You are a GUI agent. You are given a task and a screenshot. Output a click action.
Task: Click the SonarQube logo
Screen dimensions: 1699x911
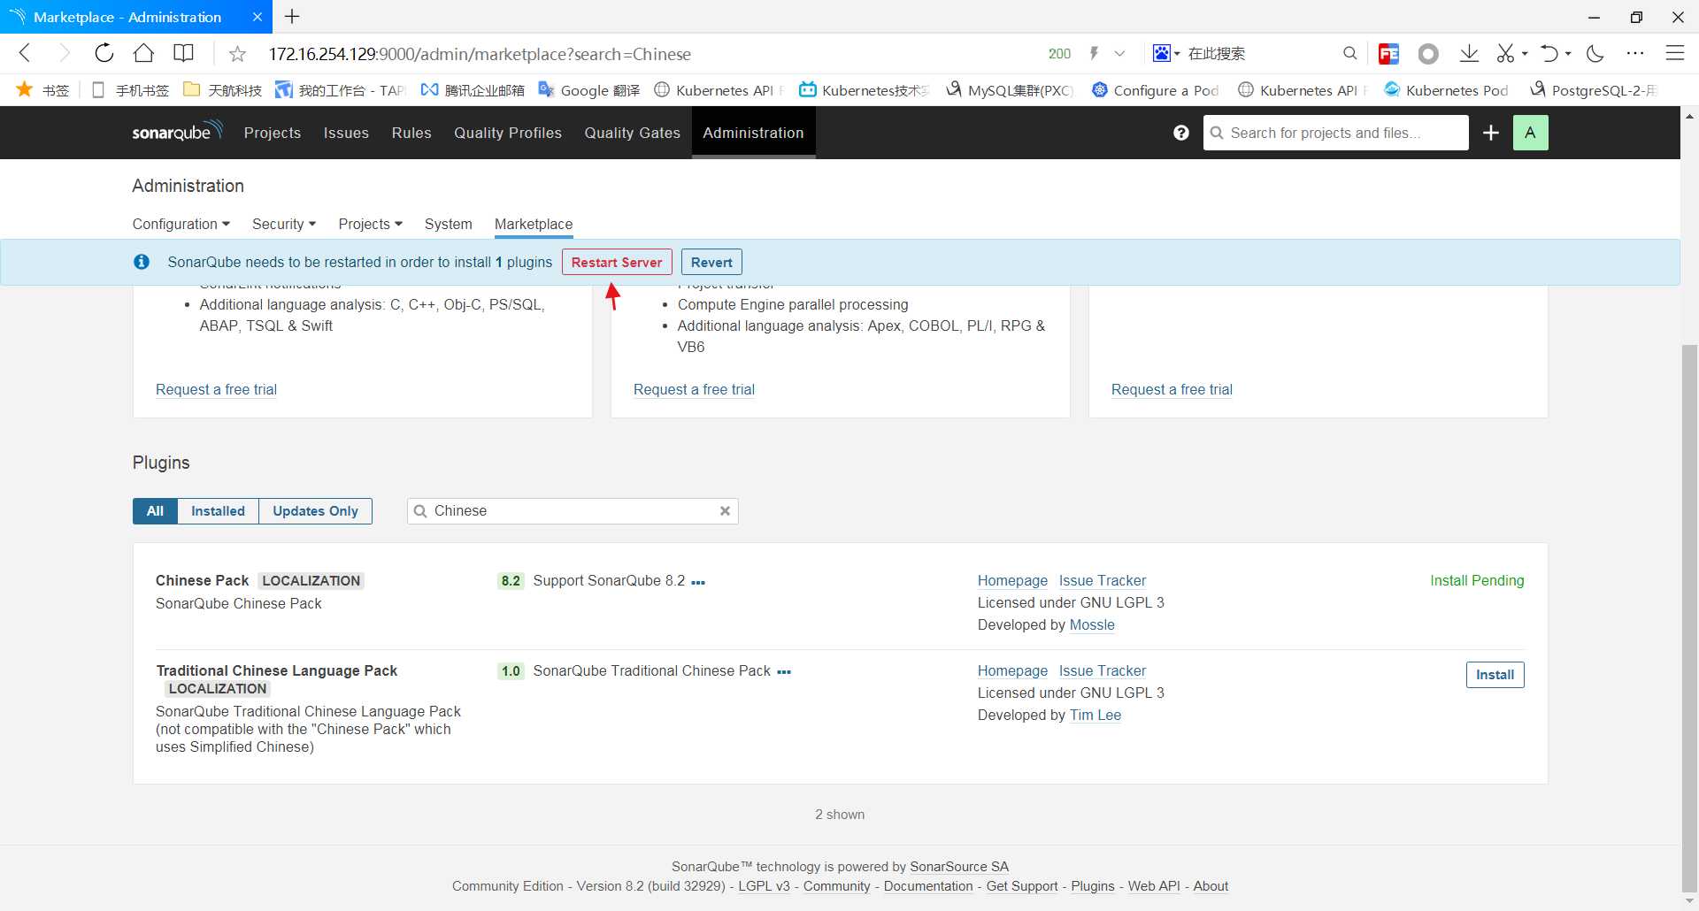[x=177, y=132]
